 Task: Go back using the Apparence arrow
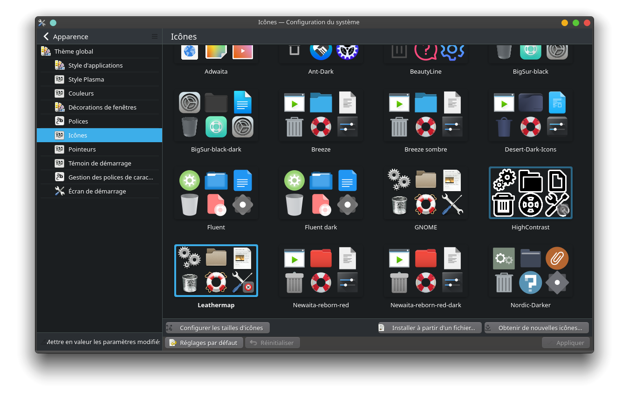coord(46,36)
